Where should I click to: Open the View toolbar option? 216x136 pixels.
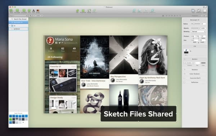[x=193, y=10]
